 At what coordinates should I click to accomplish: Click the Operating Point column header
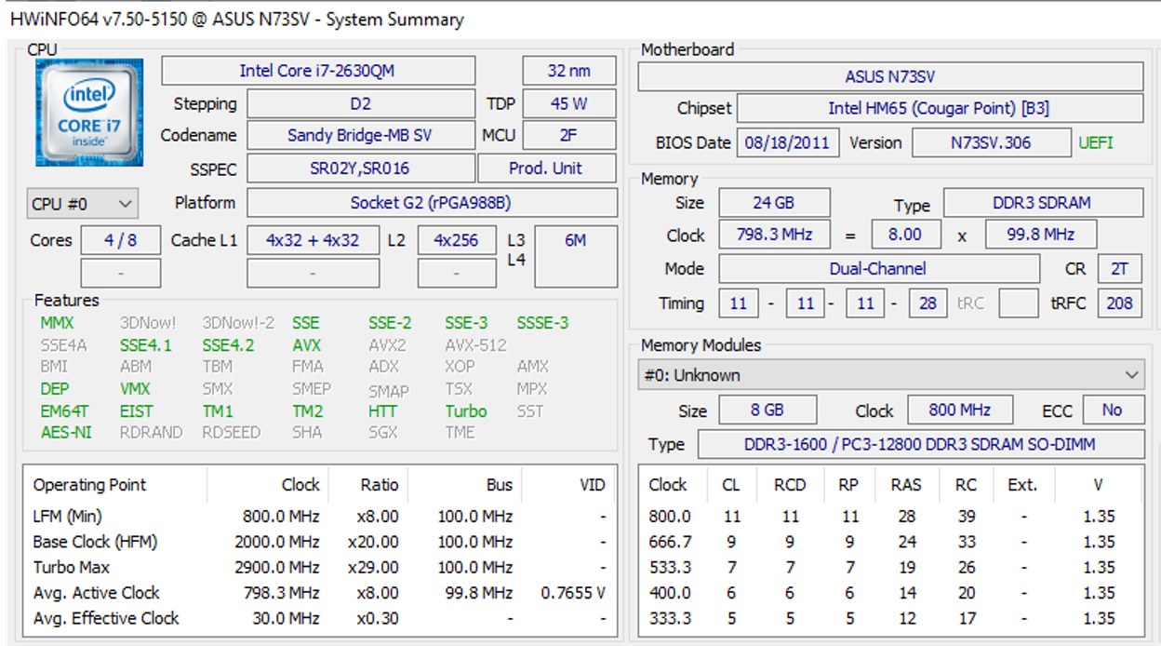pyautogui.click(x=90, y=485)
